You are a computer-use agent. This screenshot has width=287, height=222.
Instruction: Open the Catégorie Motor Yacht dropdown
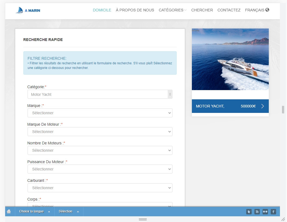click(100, 94)
